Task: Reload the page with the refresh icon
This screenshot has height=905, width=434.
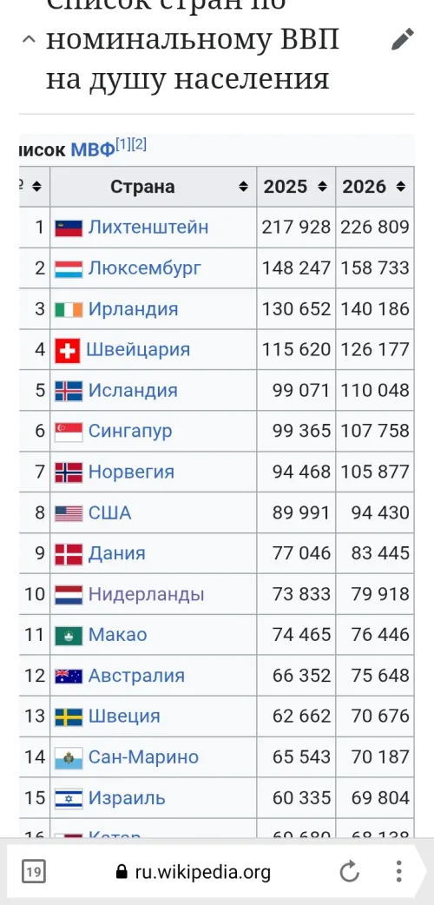Action: [x=349, y=871]
